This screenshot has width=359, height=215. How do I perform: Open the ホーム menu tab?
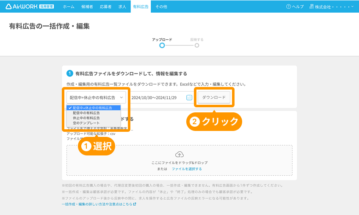69,7
